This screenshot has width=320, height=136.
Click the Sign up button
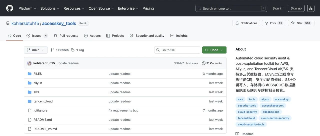click(x=296, y=8)
